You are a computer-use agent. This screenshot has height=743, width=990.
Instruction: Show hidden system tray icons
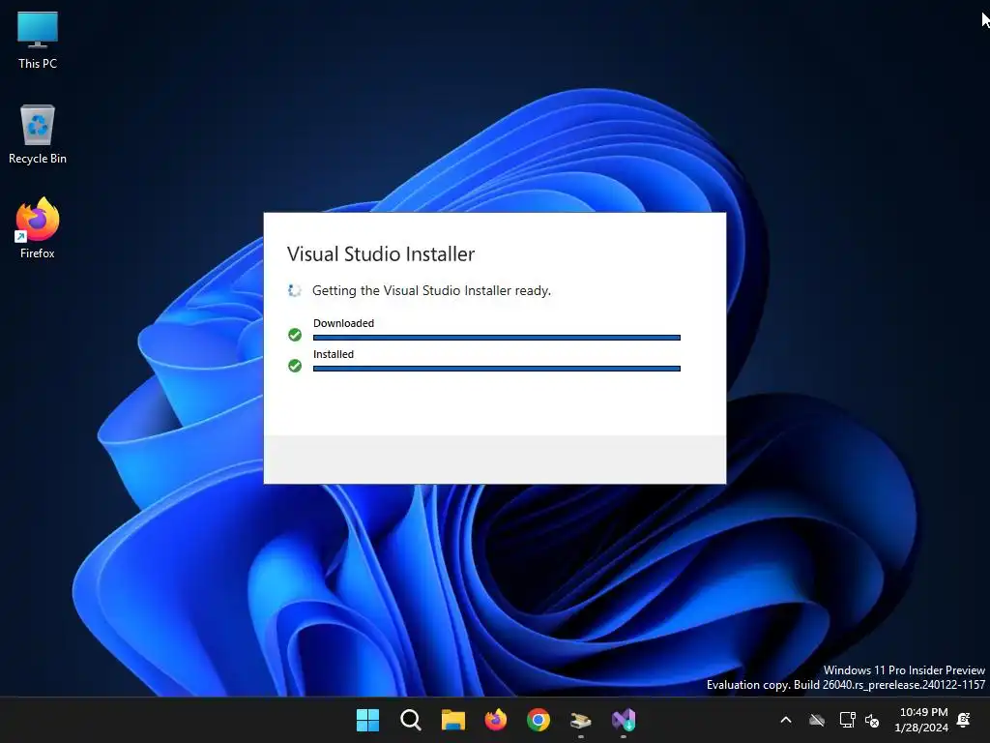(x=786, y=720)
